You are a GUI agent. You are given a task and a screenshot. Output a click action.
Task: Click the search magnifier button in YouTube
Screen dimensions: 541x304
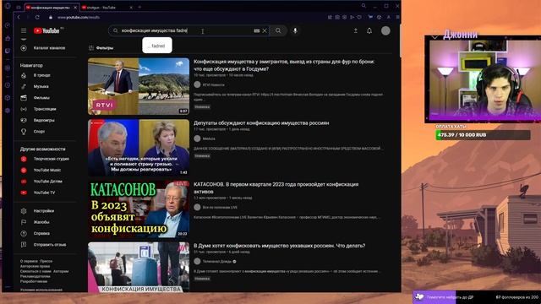[x=278, y=30]
